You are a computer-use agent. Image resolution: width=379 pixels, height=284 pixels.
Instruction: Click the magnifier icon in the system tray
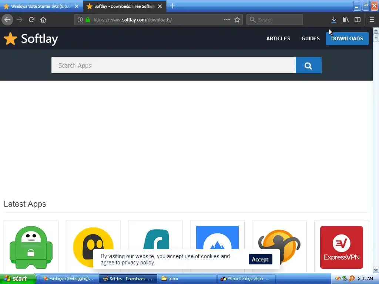[352, 278]
